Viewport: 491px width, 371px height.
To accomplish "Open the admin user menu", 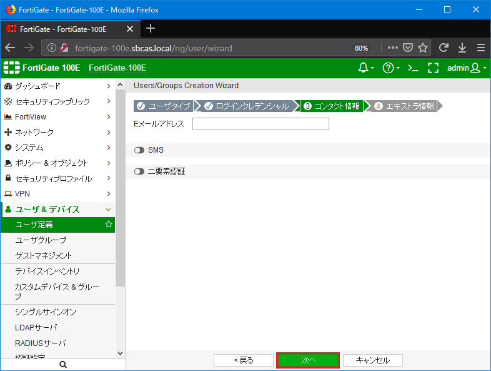I will click(467, 68).
